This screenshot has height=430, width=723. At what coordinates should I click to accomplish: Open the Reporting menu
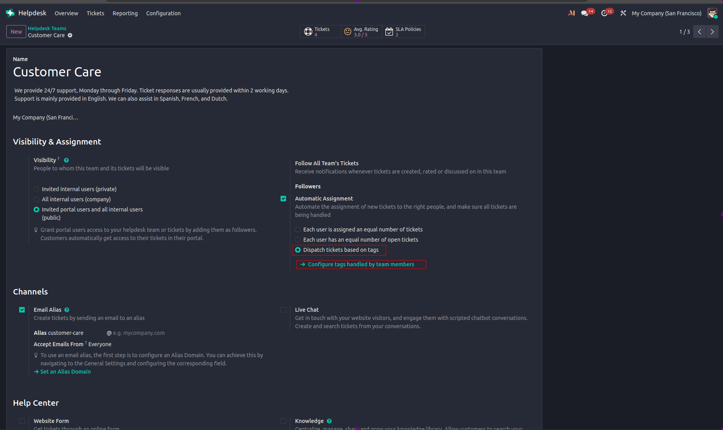click(125, 13)
